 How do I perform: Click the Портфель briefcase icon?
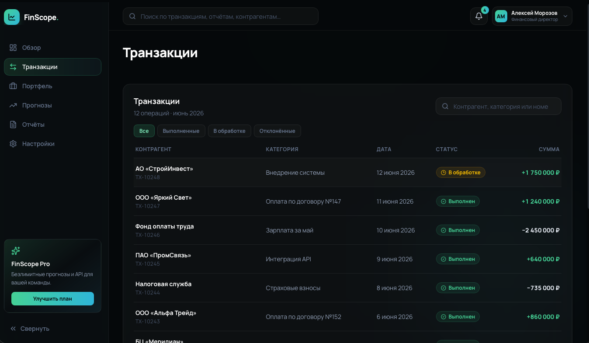(13, 86)
